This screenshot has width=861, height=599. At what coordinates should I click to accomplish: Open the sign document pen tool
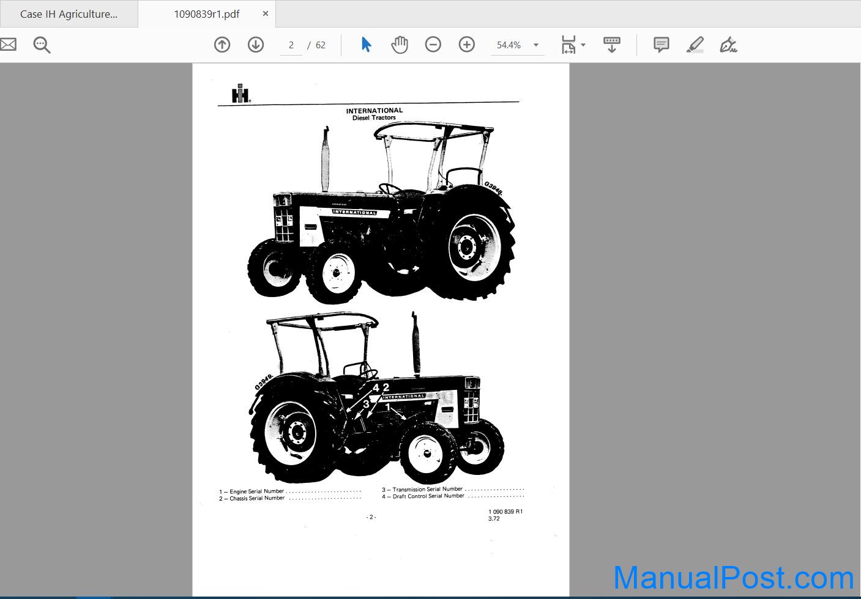(x=728, y=45)
